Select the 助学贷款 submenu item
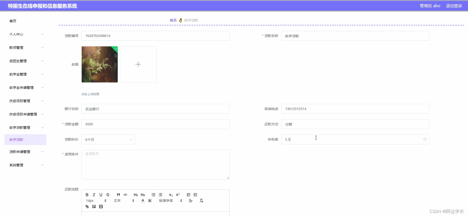468x216 pixels. pyautogui.click(x=26, y=140)
